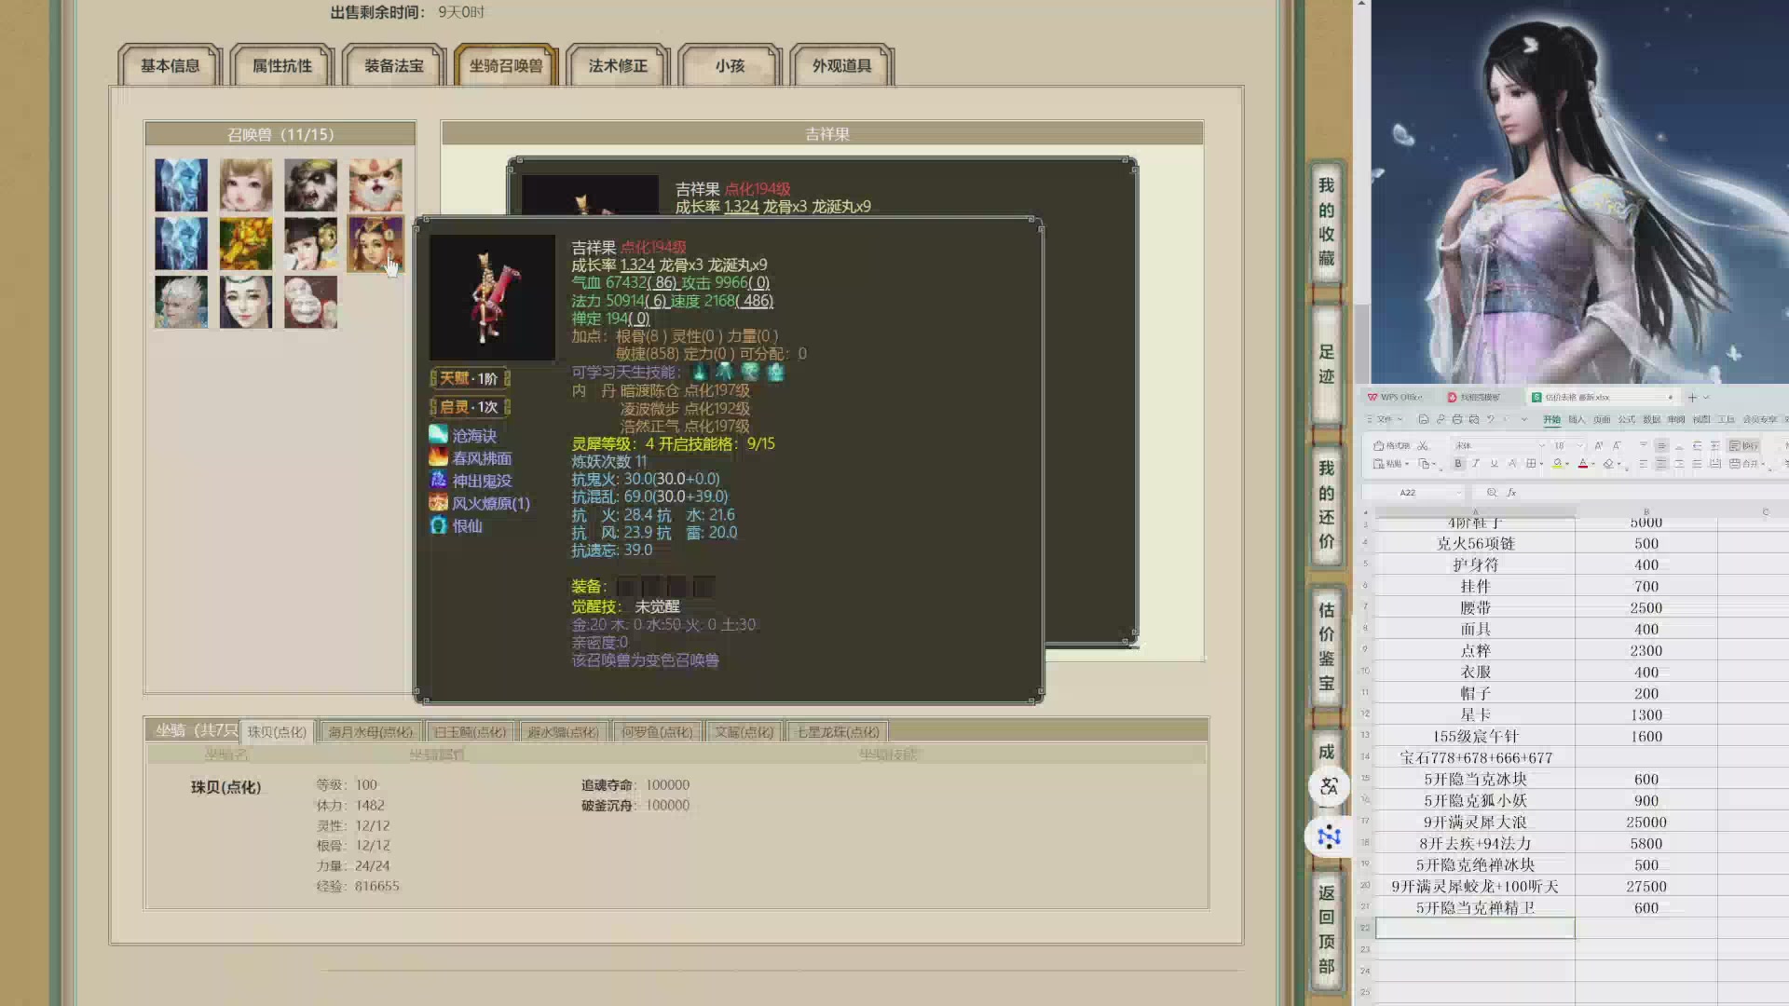Select blonde girl pet portrait in top row
This screenshot has height=1006, width=1789.
[x=246, y=184]
